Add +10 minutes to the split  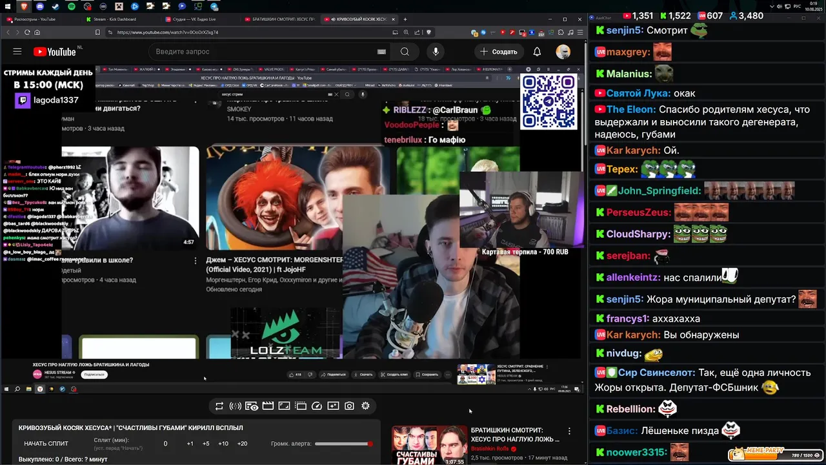(223, 444)
